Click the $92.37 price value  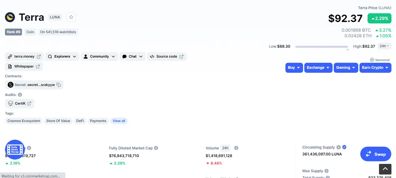[345, 18]
